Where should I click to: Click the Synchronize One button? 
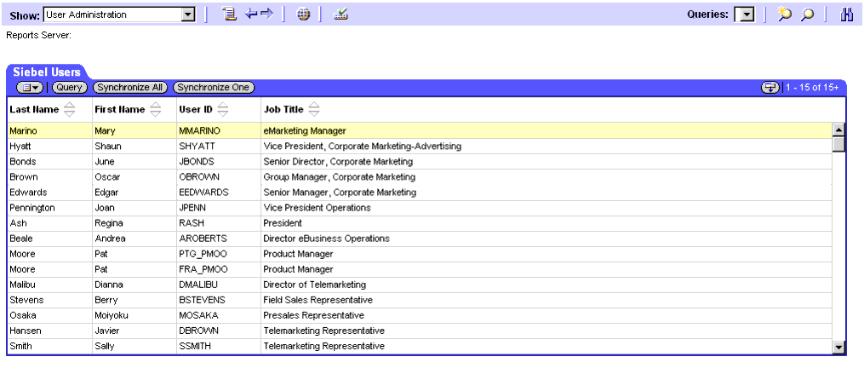point(214,87)
